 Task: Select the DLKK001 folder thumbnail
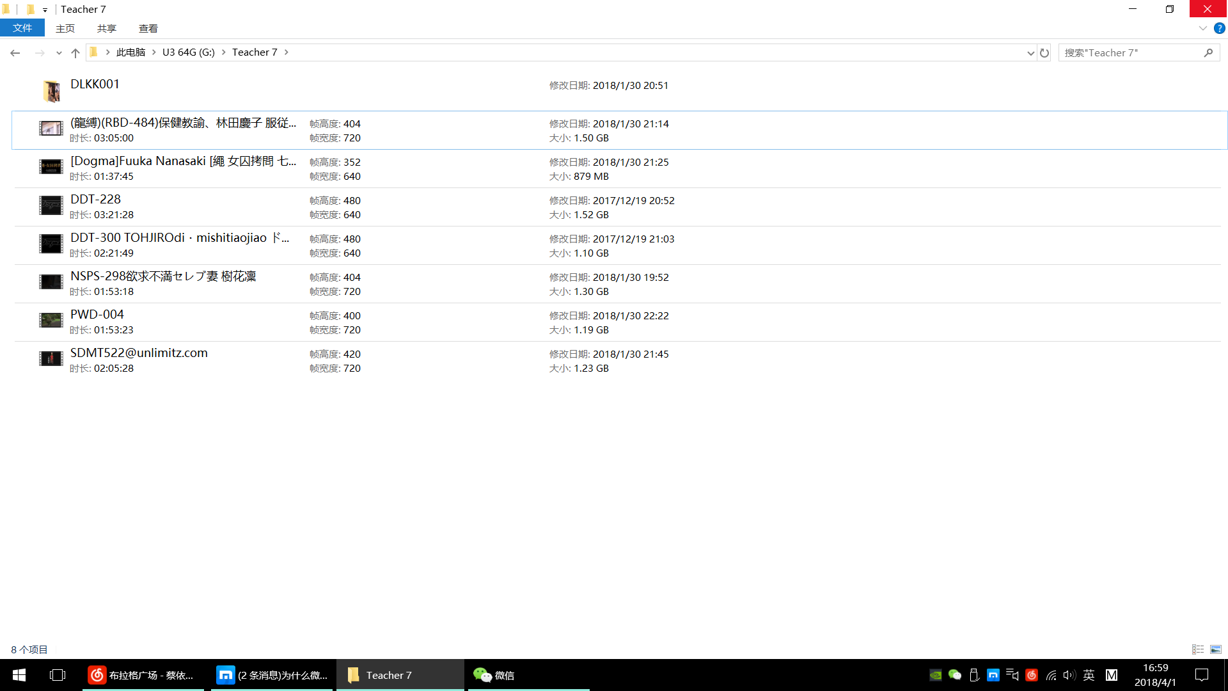point(51,91)
